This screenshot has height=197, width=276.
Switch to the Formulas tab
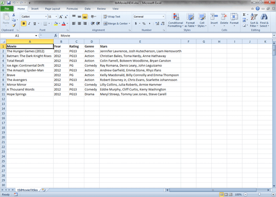coord(72,8)
